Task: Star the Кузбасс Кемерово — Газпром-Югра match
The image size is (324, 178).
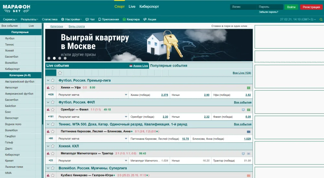Action: tap(53, 175)
